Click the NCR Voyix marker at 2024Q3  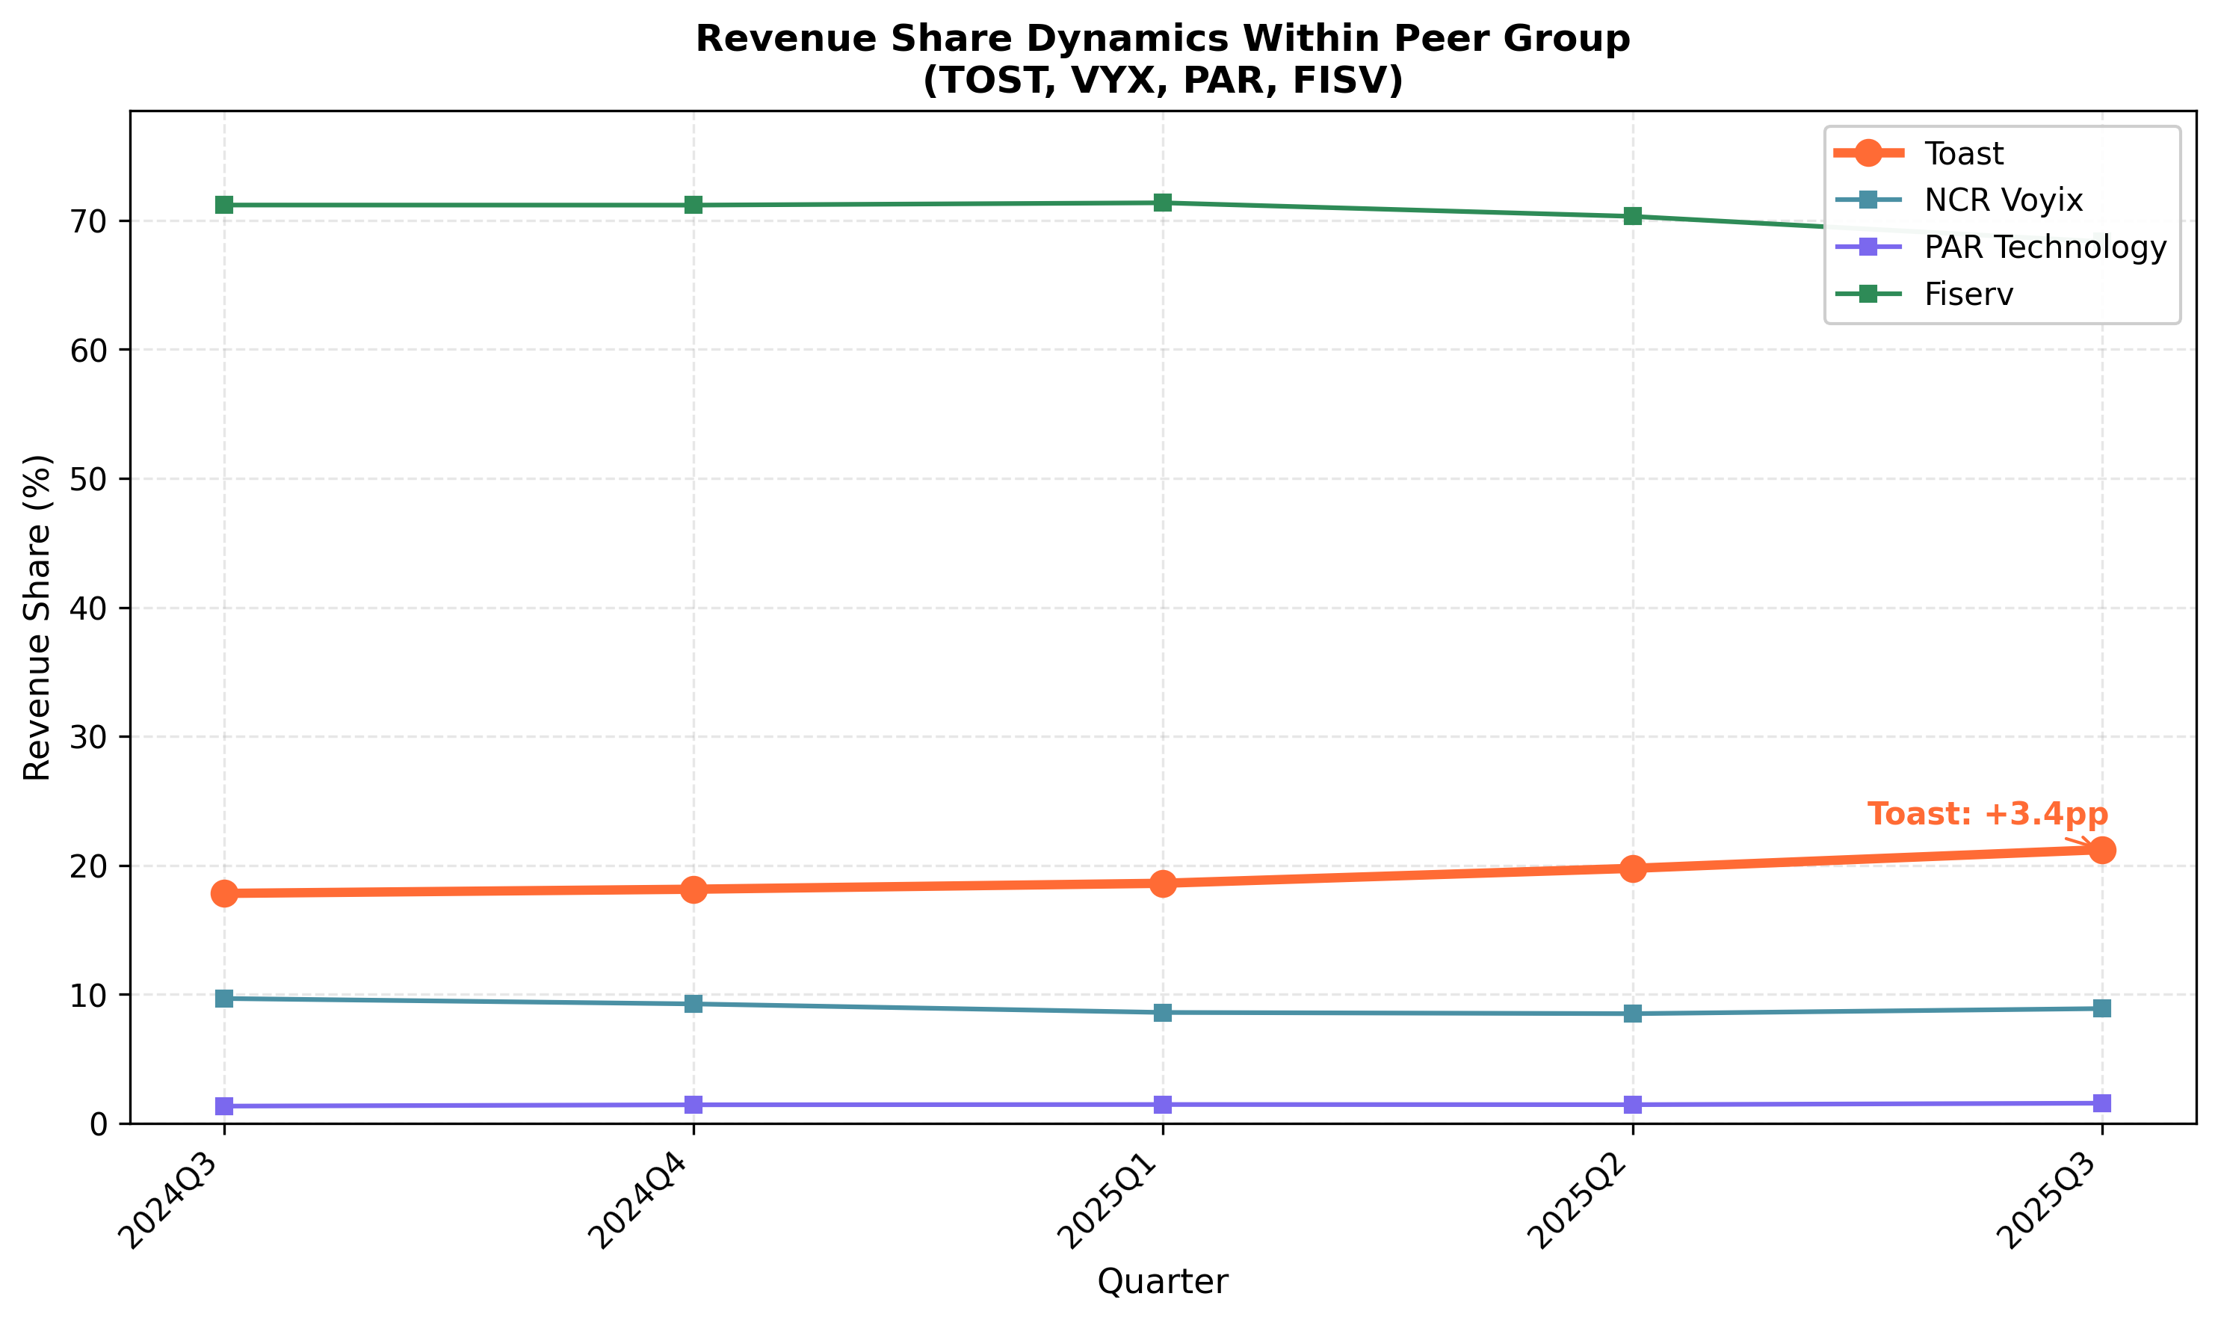(223, 999)
